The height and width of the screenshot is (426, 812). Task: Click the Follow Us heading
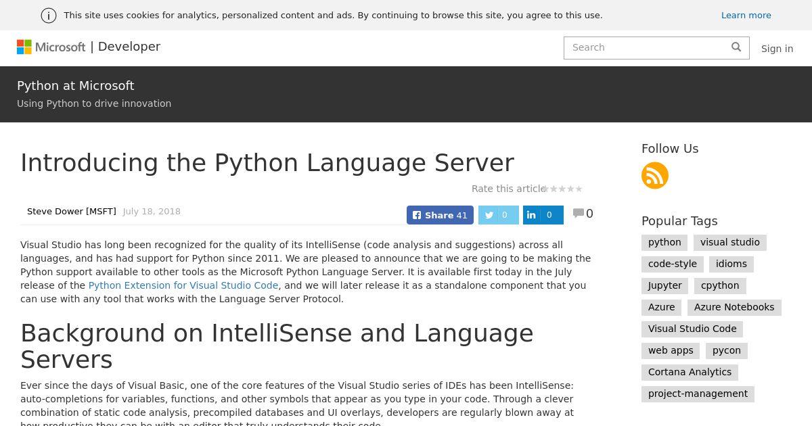[670, 149]
